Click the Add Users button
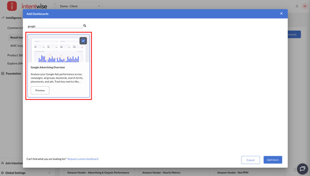310x176 pixels. point(273,160)
